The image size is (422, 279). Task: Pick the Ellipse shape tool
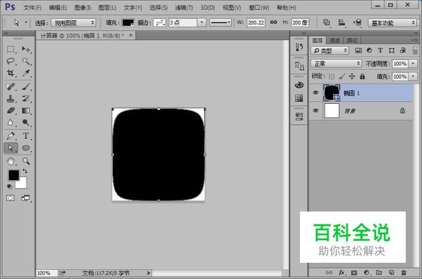[26, 148]
